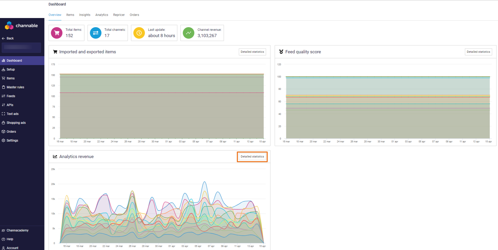Click the green Channel revenue chart icon

tap(188, 33)
